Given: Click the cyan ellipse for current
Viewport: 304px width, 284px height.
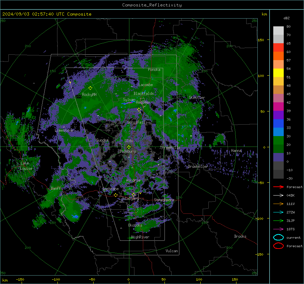Looking at the screenshot, I should (x=278, y=237).
